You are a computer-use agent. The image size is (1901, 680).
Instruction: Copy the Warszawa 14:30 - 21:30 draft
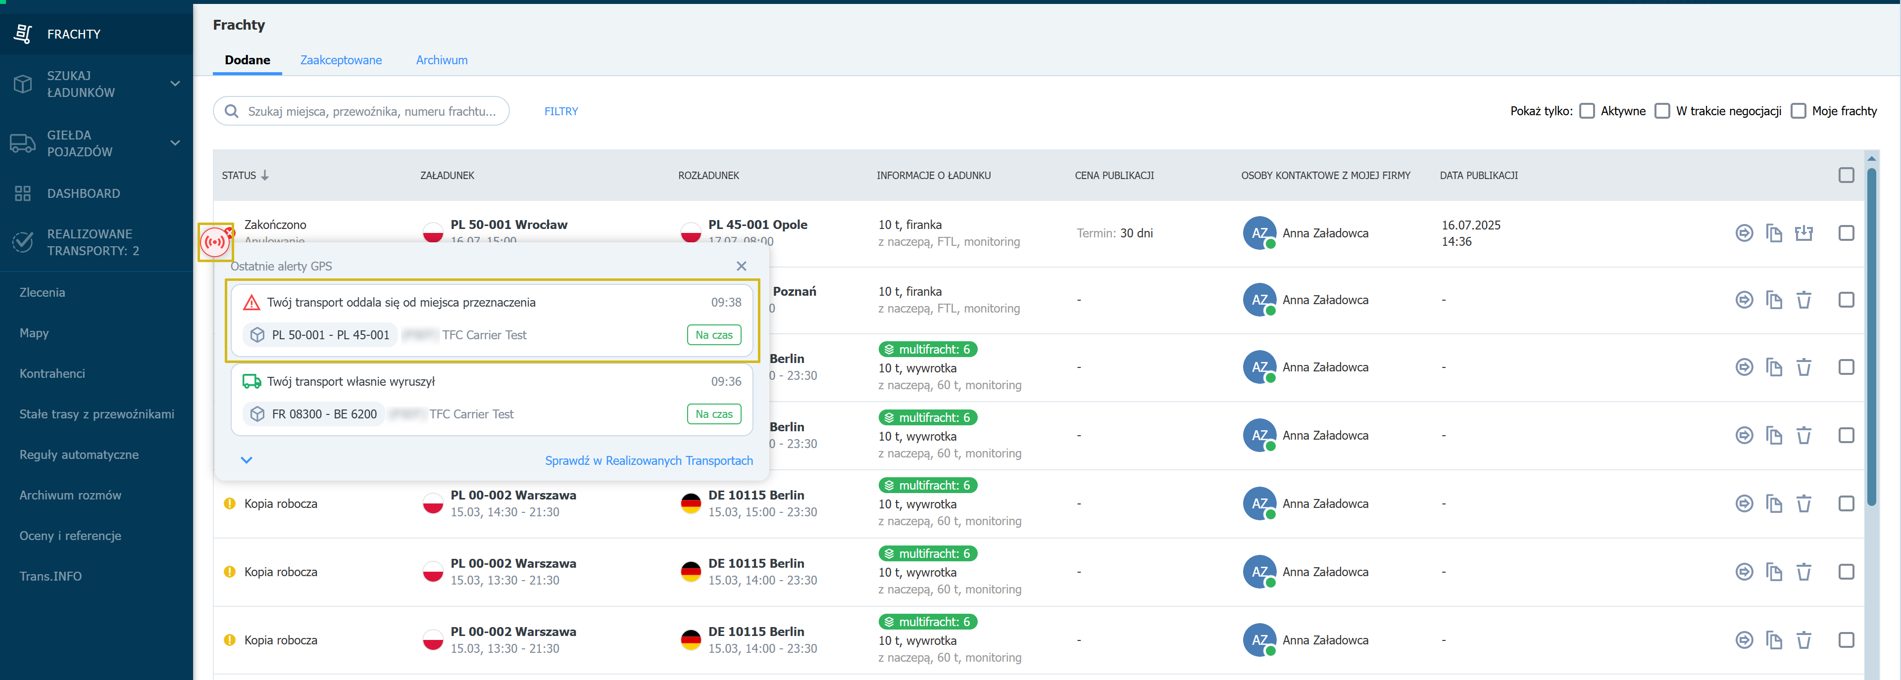pyautogui.click(x=1774, y=504)
